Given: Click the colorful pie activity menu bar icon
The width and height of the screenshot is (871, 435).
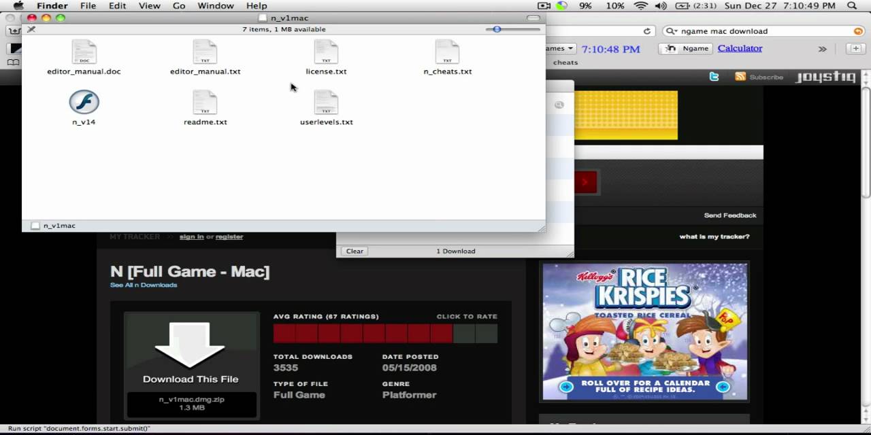Looking at the screenshot, I should tap(562, 5).
